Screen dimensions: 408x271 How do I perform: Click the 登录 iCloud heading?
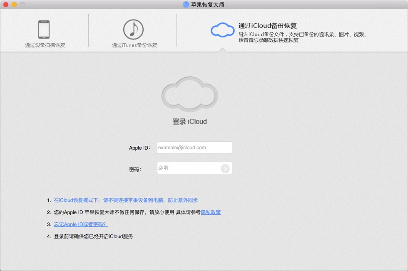coord(189,122)
